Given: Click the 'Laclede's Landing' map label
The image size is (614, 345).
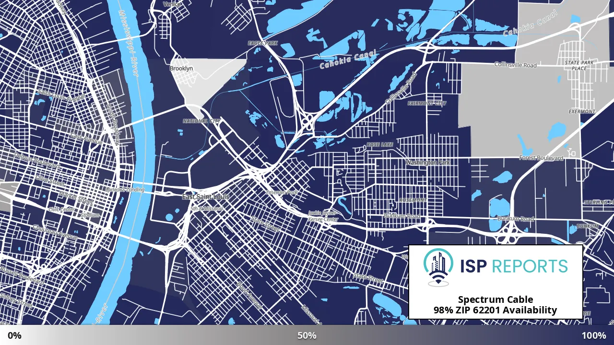Looking at the screenshot, I should 125,190.
